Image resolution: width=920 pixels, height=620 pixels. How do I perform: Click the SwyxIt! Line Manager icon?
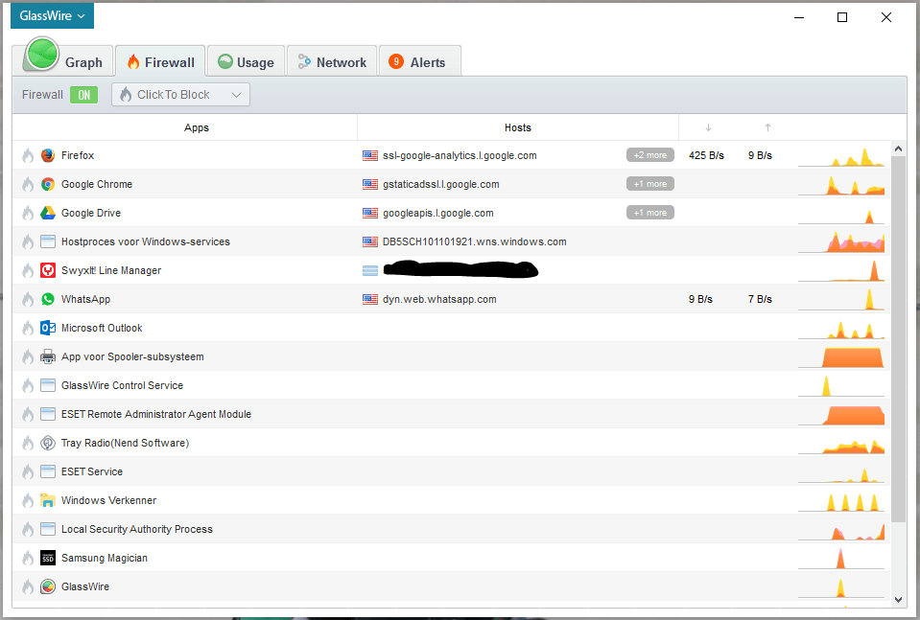(x=48, y=270)
